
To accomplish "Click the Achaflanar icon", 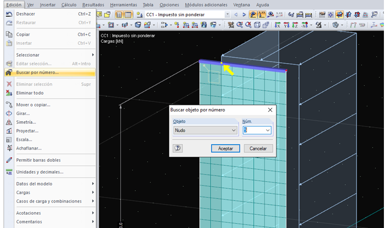I will [x=9, y=148].
